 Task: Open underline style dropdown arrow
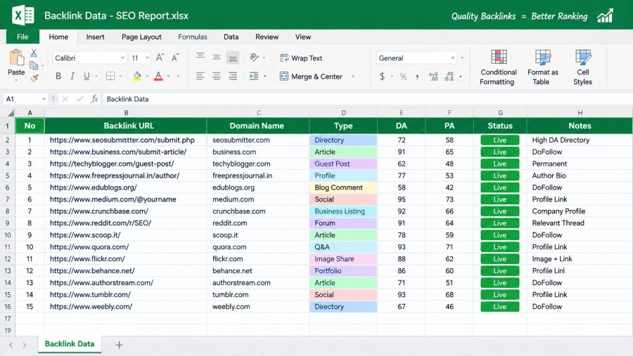click(96, 77)
